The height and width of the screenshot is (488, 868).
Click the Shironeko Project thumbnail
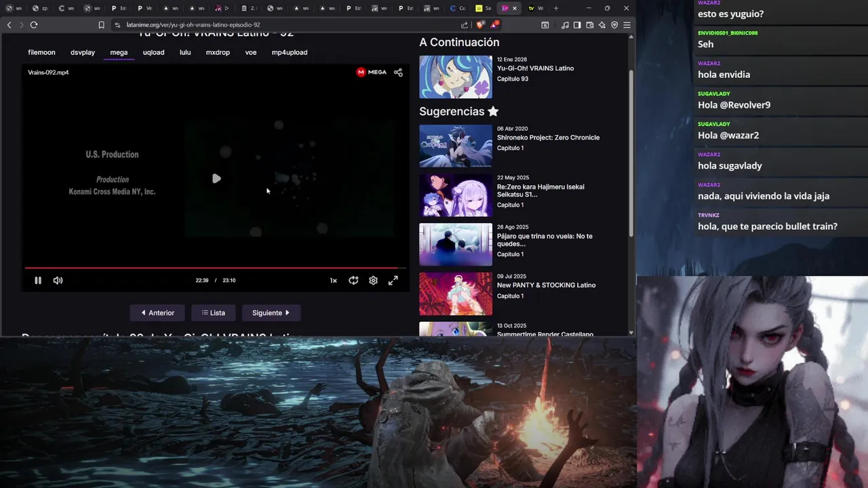(x=456, y=146)
